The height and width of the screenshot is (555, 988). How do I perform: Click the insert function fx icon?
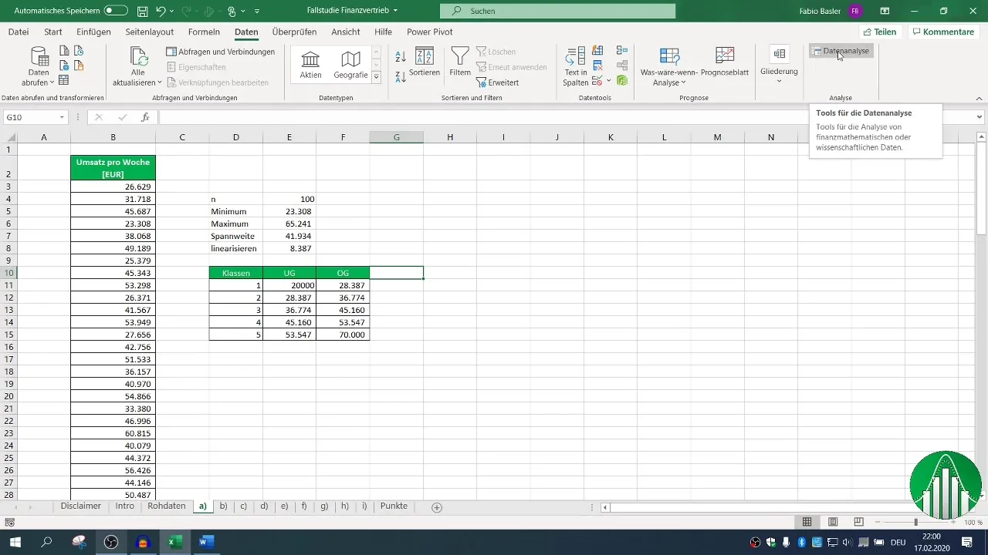[145, 117]
